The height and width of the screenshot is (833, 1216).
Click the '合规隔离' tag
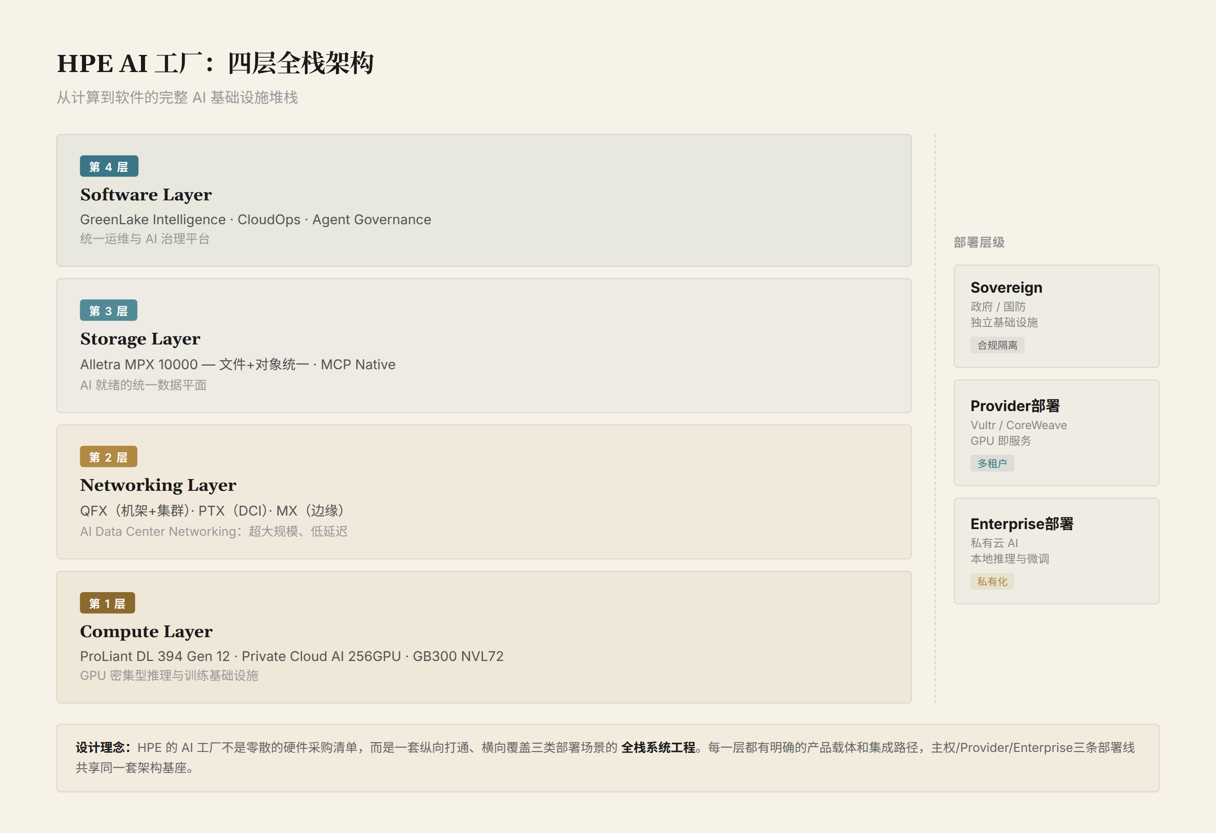coord(997,345)
